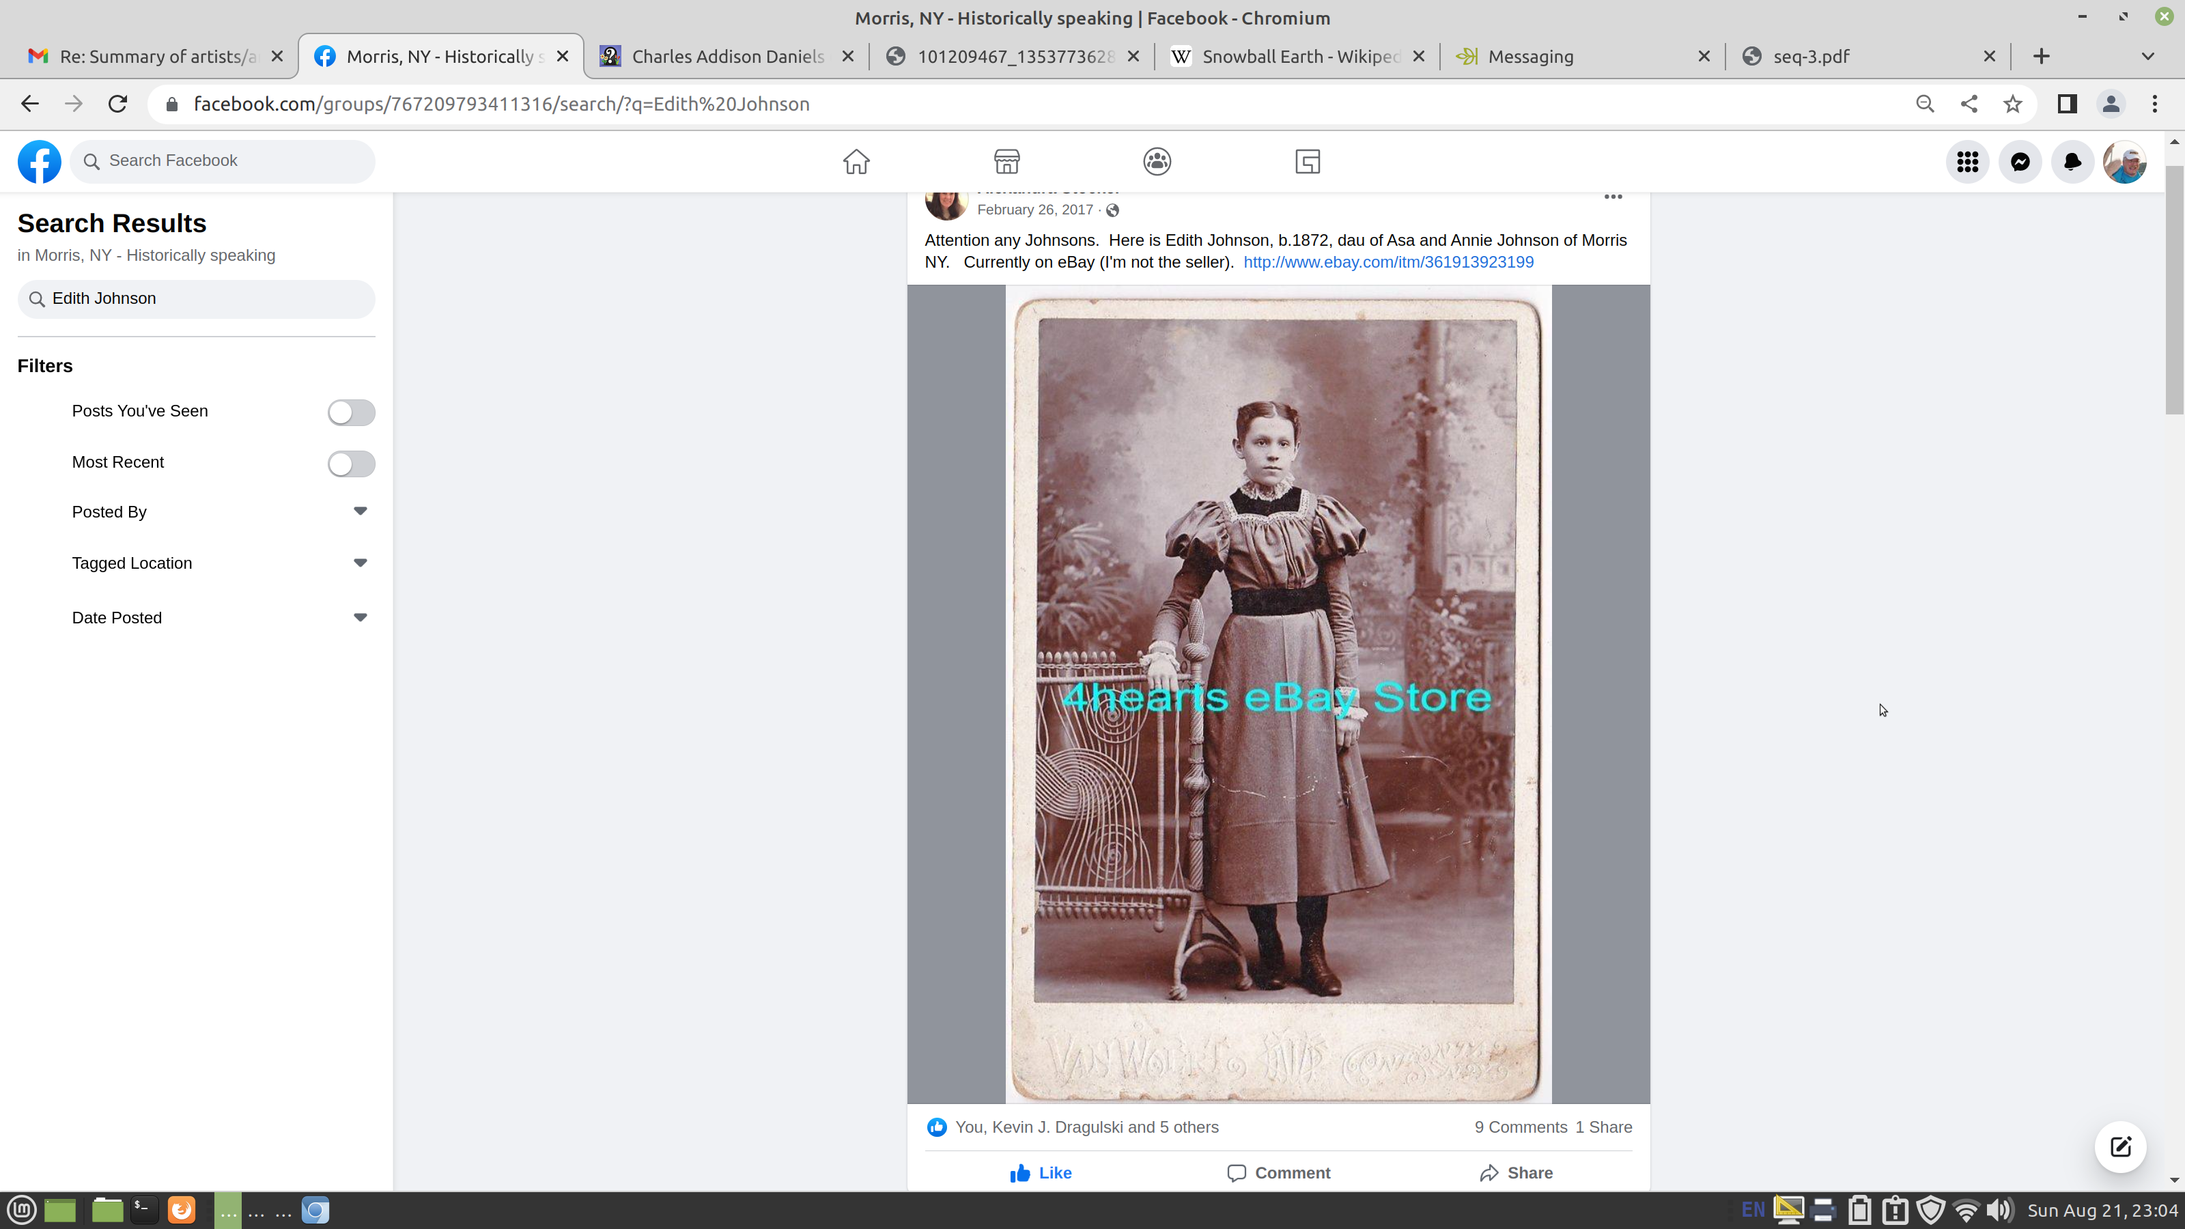Open Facebook Gaming feed icon

click(x=1307, y=161)
